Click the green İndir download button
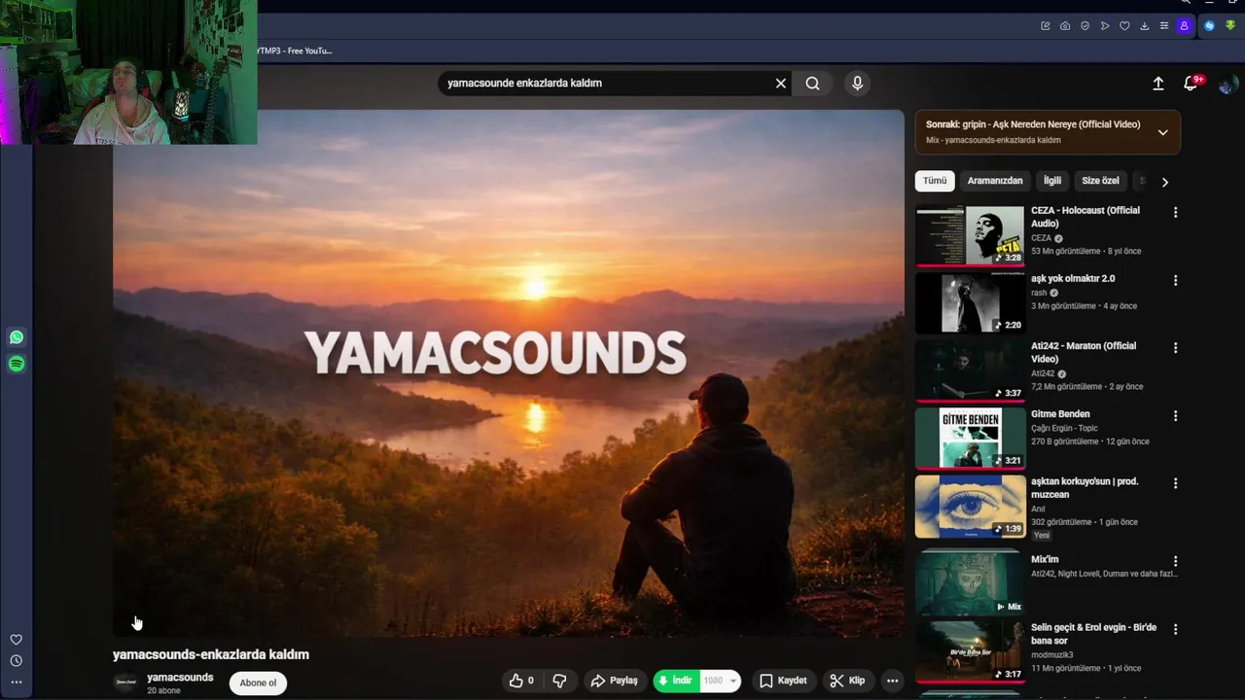Screen dimensions: 1245x700 tap(676, 681)
